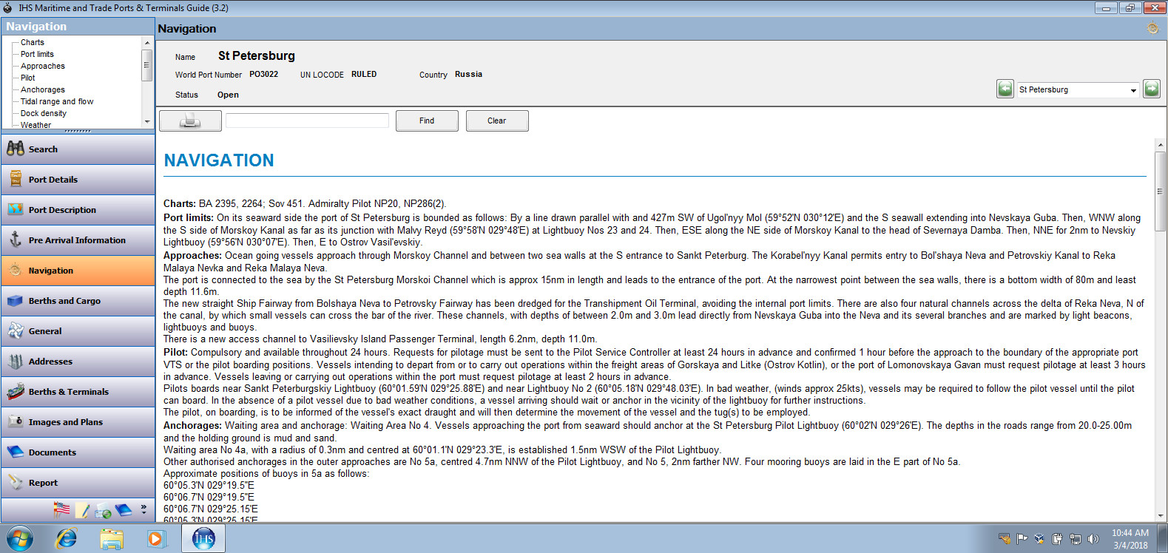Select Tidal range and flow tree item

[57, 101]
